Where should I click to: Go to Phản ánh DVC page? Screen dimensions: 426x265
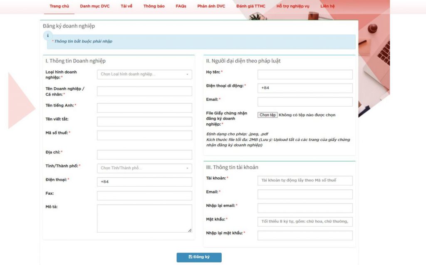coord(211,6)
